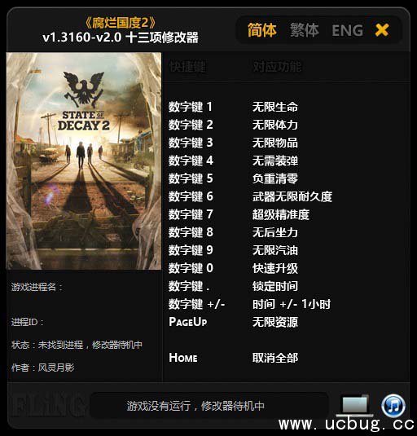This screenshot has height=436, width=417.
Task: Click the State of Decay 2 cover image
Action: point(84,161)
